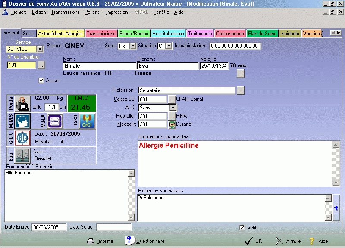This screenshot has height=248, width=345.
Task: Select Mlle Foufoune in contacts list
Action: coord(20,173)
